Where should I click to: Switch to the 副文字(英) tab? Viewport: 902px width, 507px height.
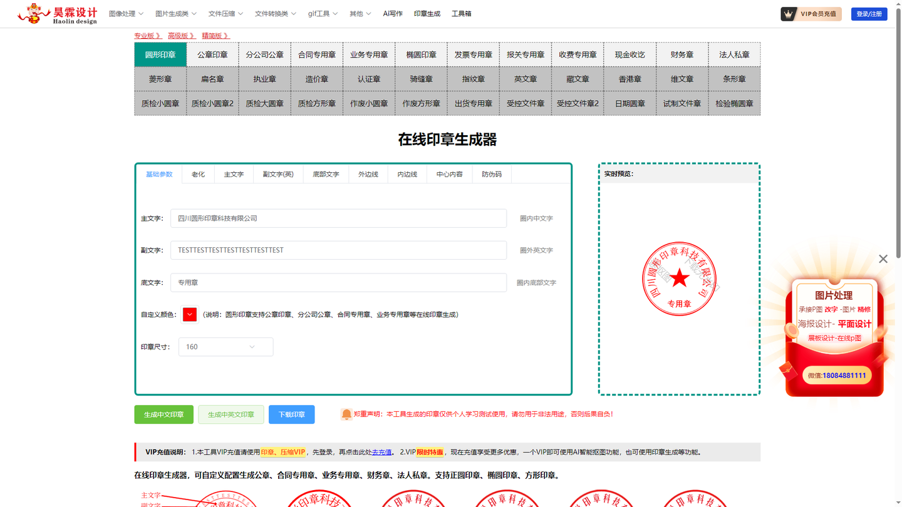[278, 174]
